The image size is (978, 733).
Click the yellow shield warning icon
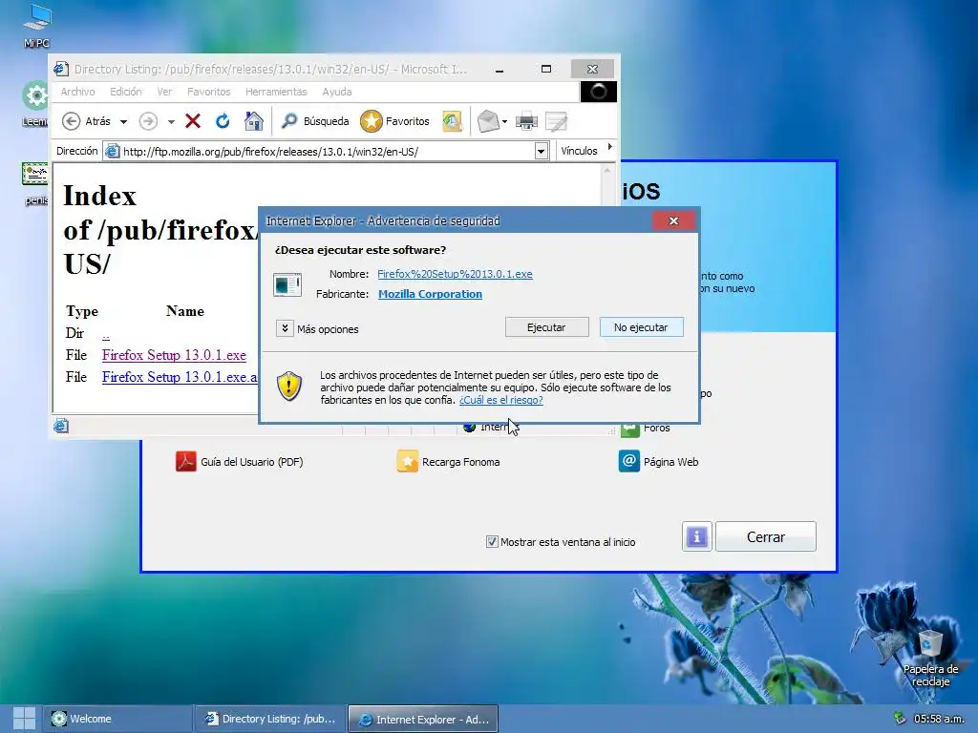coord(289,387)
